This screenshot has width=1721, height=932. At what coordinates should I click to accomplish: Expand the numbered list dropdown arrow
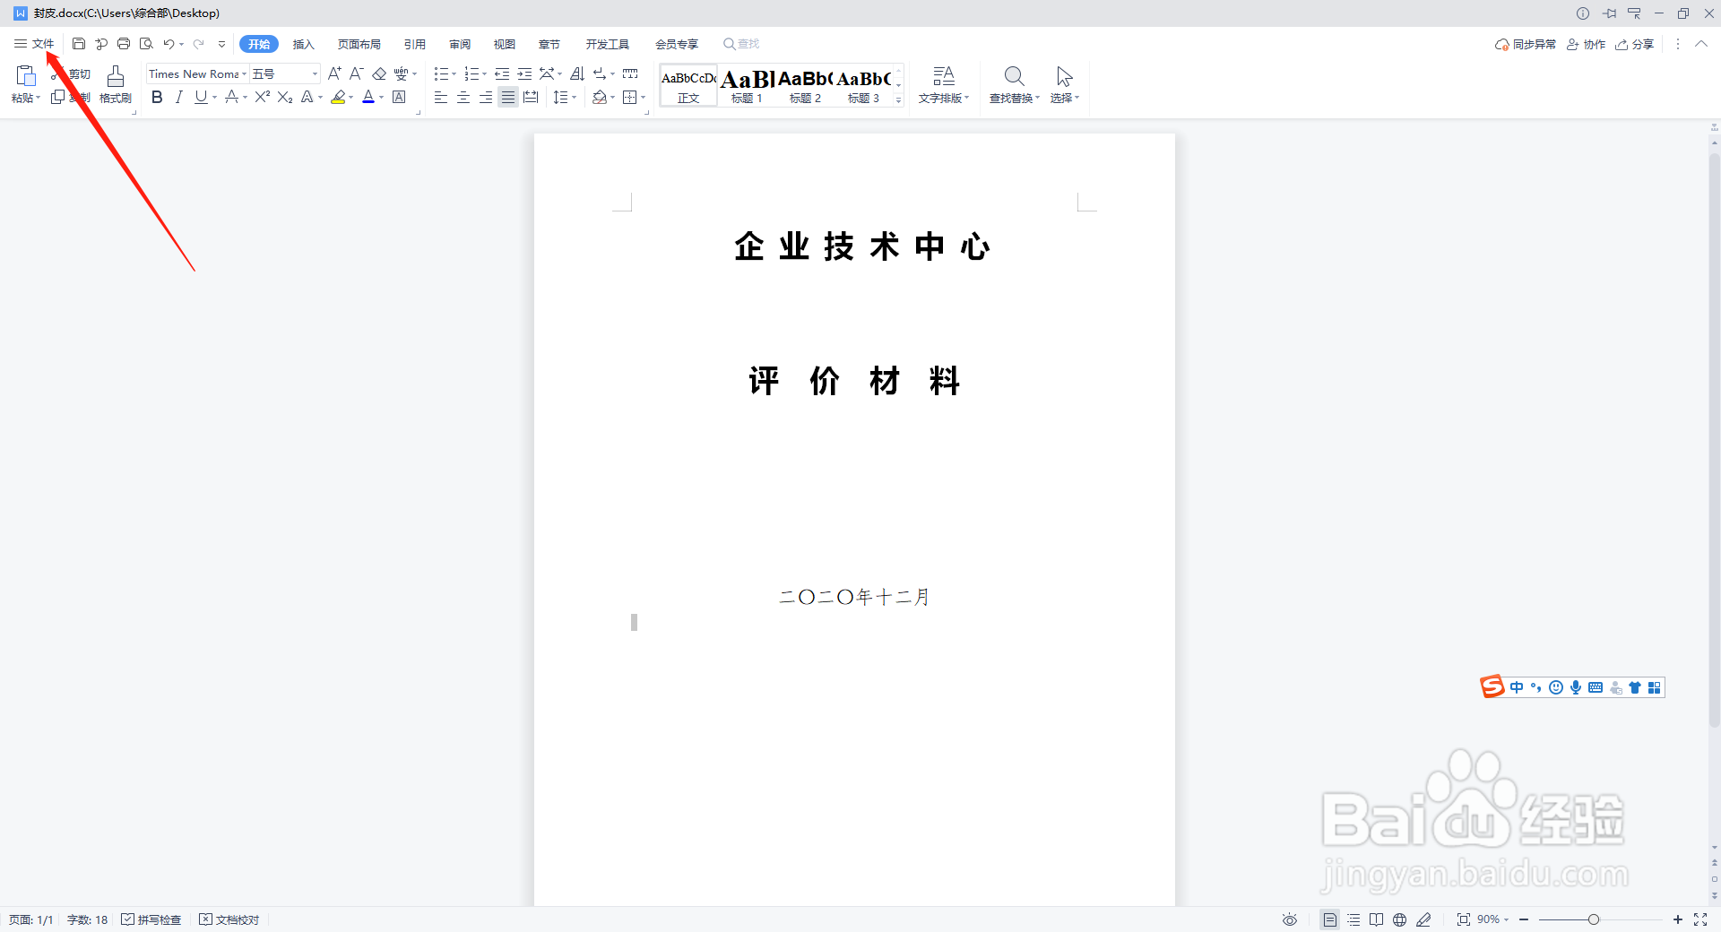pos(485,74)
